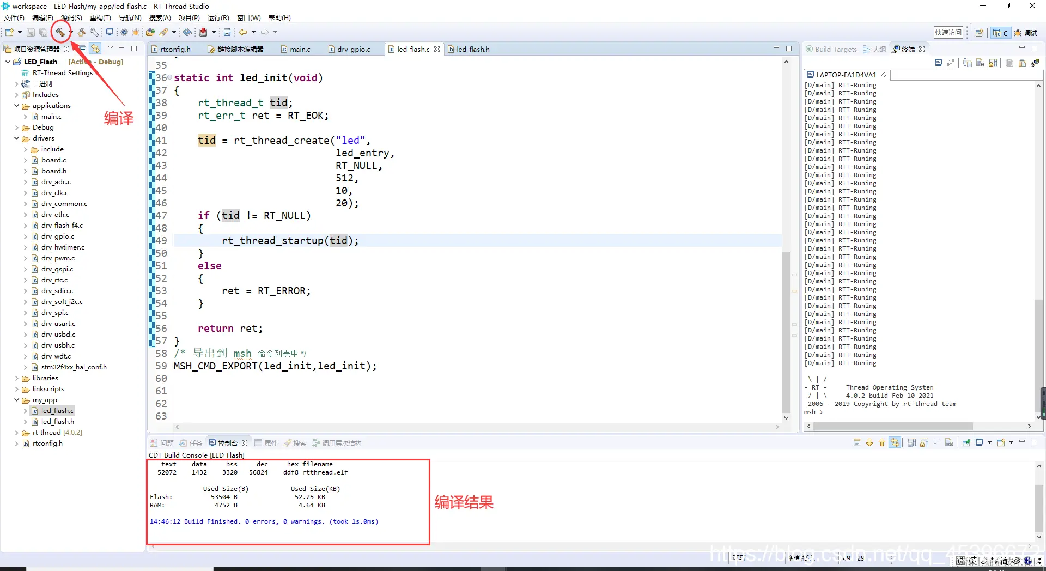Click the 快速访问 quick access field

[x=948, y=33]
